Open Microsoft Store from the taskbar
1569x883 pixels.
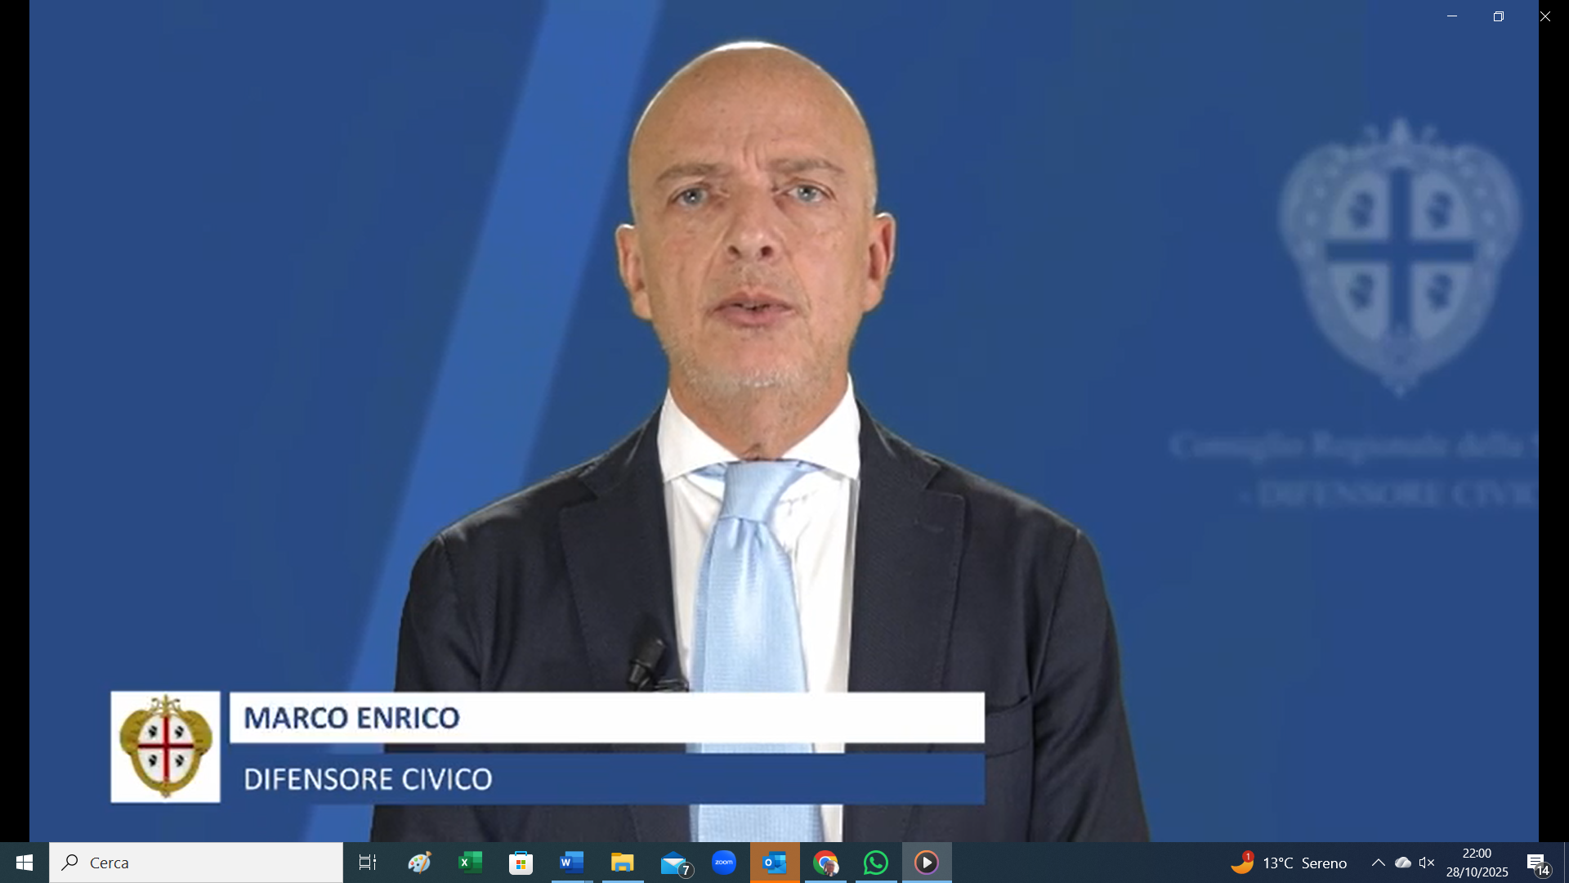tap(521, 863)
